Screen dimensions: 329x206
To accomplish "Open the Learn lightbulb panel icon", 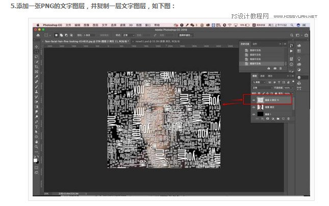I will coord(299,59).
